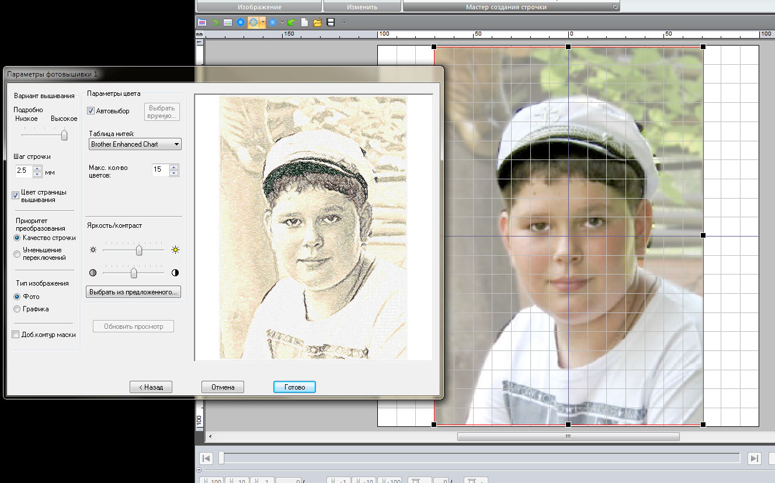Click the New blank page icon
Viewport: 775px width, 483px height.
coord(304,22)
